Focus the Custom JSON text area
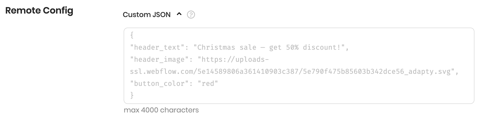487x123 pixels. (299, 66)
